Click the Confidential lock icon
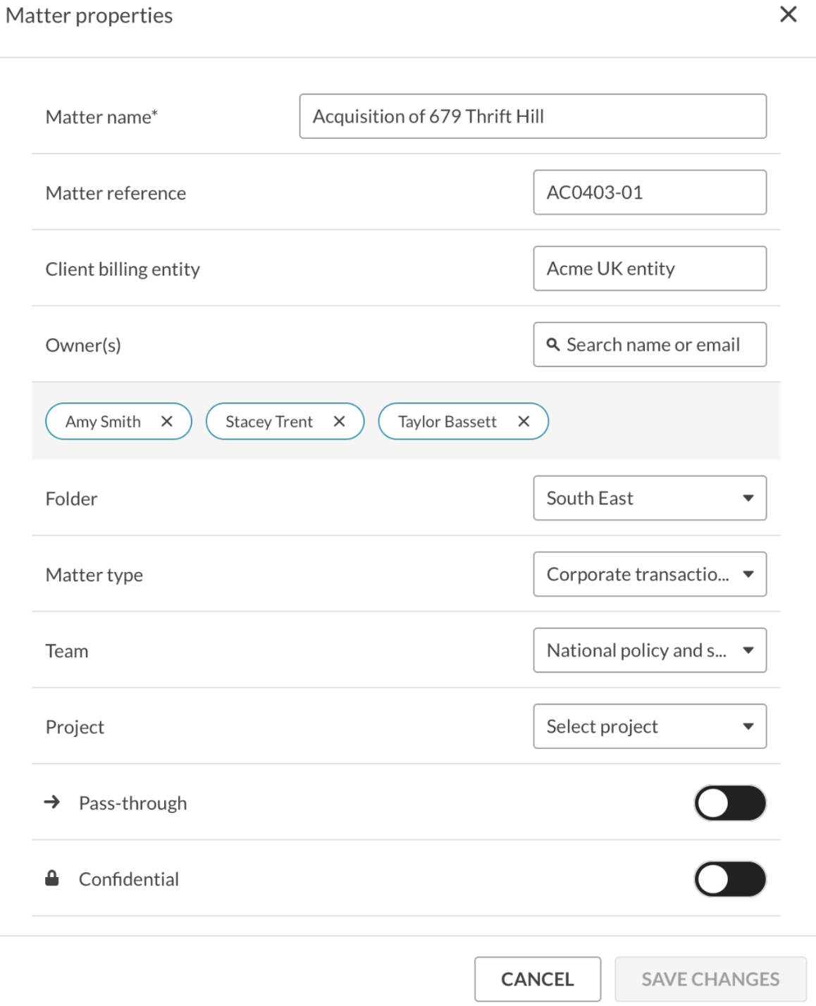 (x=52, y=878)
